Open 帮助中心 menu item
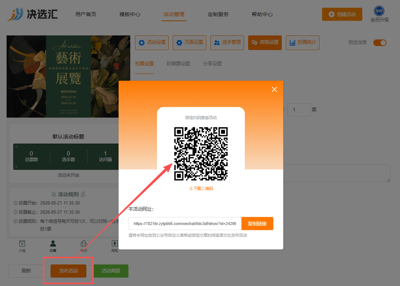The image size is (400, 286). tap(262, 14)
